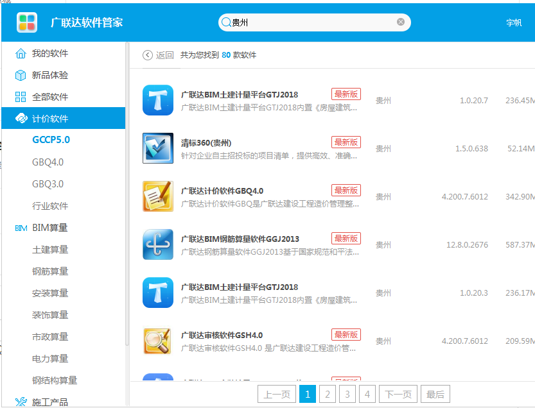Jump to 最后 last page
Image resolution: width=535 pixels, height=408 pixels.
[x=435, y=394]
